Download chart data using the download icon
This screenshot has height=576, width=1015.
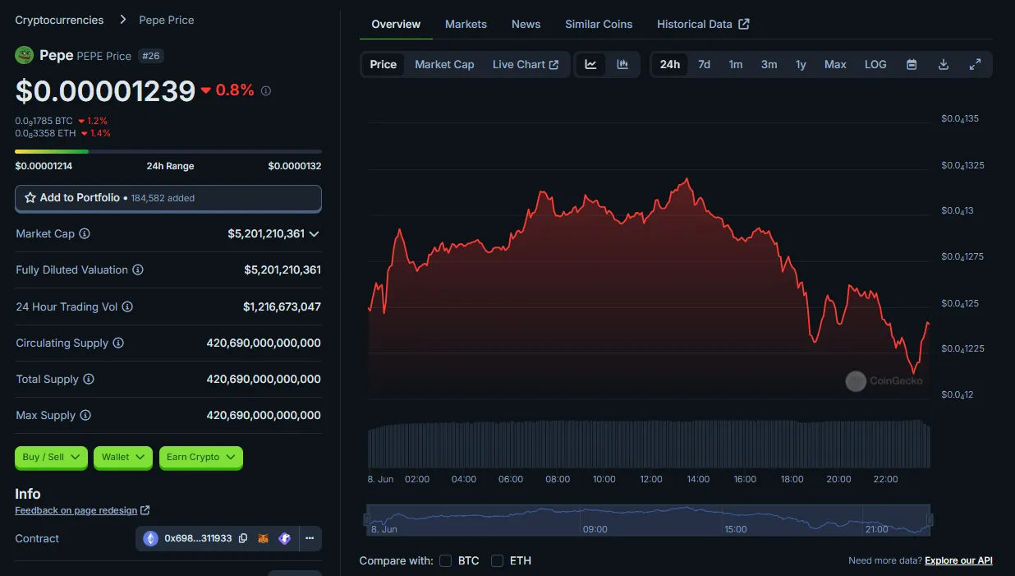tap(944, 64)
